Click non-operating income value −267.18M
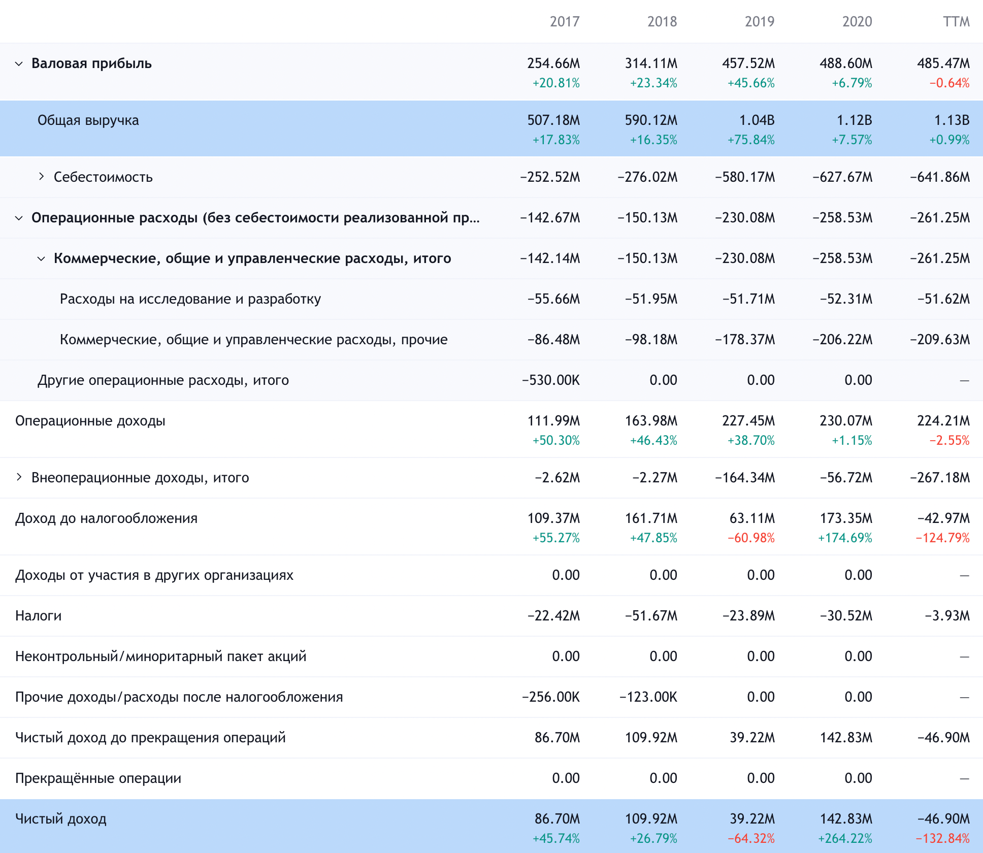The height and width of the screenshot is (853, 983). click(x=940, y=478)
